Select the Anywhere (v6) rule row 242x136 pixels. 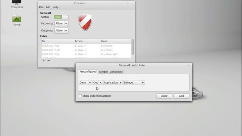pos(87,54)
